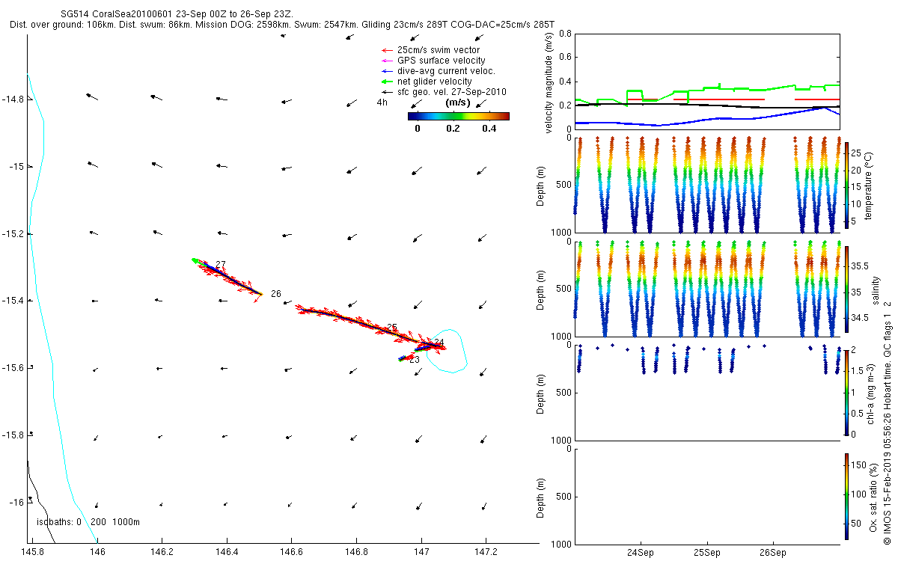Click the 'Ox. sat. ratio (%)' colorbar label
This screenshot has height=561, width=898.
point(873,496)
